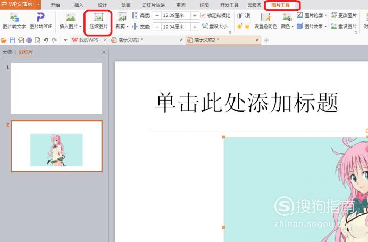Switch to the 开始 ribbon tab

[55, 5]
